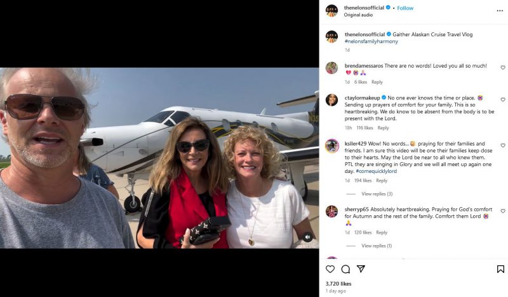Expand View replies (1)
Image resolution: width=508 pixels, height=297 pixels.
[x=377, y=246]
